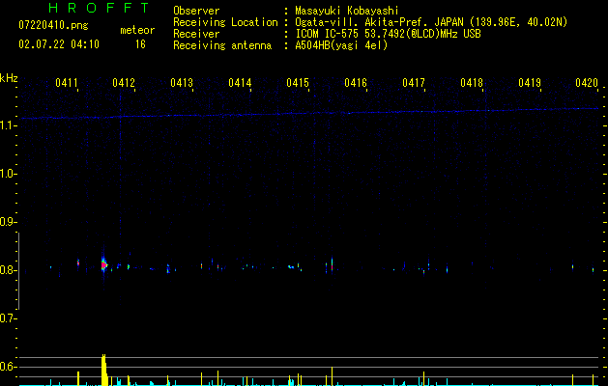Click the 0416 time marker

(356, 83)
